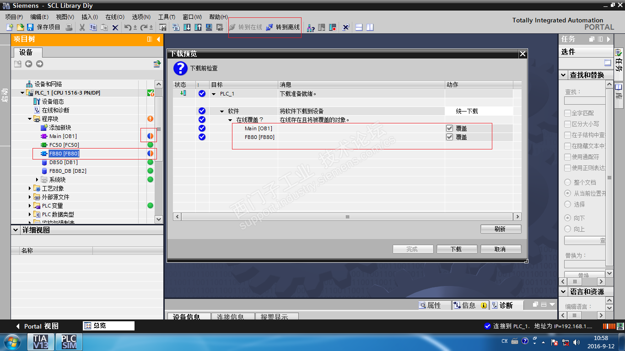This screenshot has width=625, height=351.
Task: Click the Delete X toolbar icon
Action: pyautogui.click(x=115, y=27)
